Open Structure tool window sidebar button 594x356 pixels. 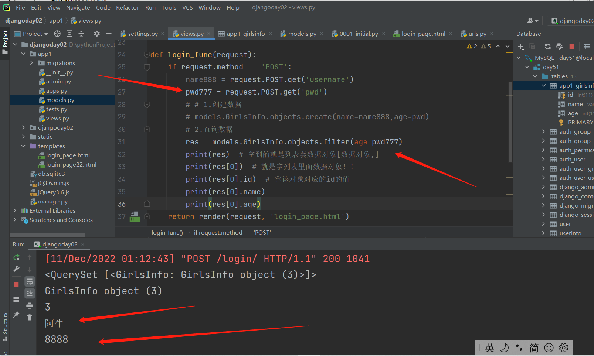(5, 327)
